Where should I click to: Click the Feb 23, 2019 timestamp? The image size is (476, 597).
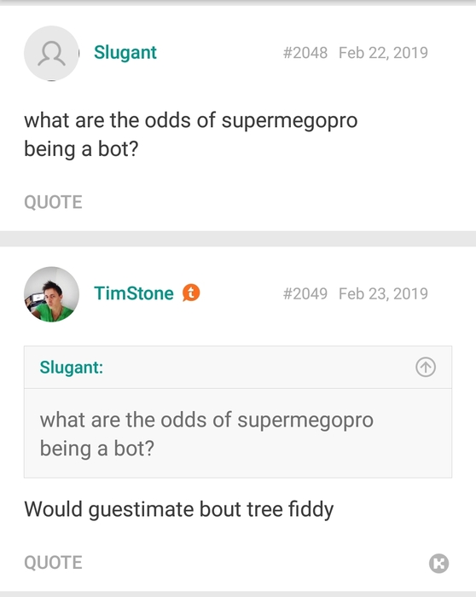(x=383, y=293)
